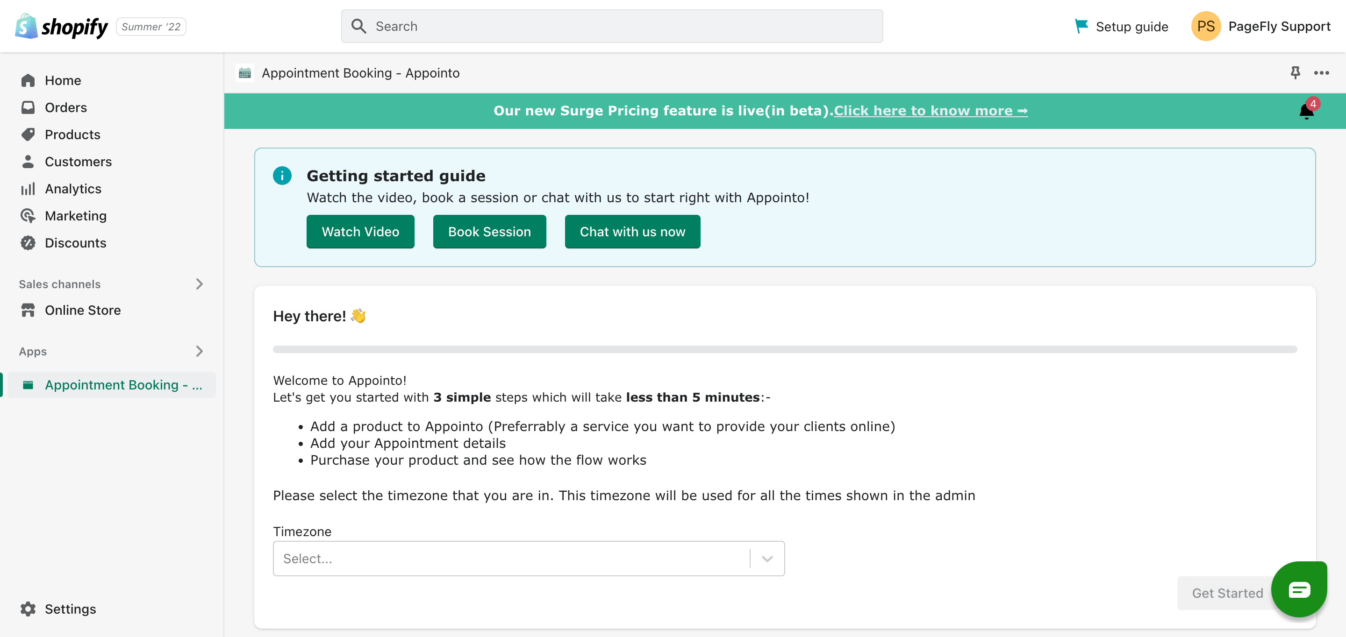Open PageFly Support account menu

tap(1260, 26)
